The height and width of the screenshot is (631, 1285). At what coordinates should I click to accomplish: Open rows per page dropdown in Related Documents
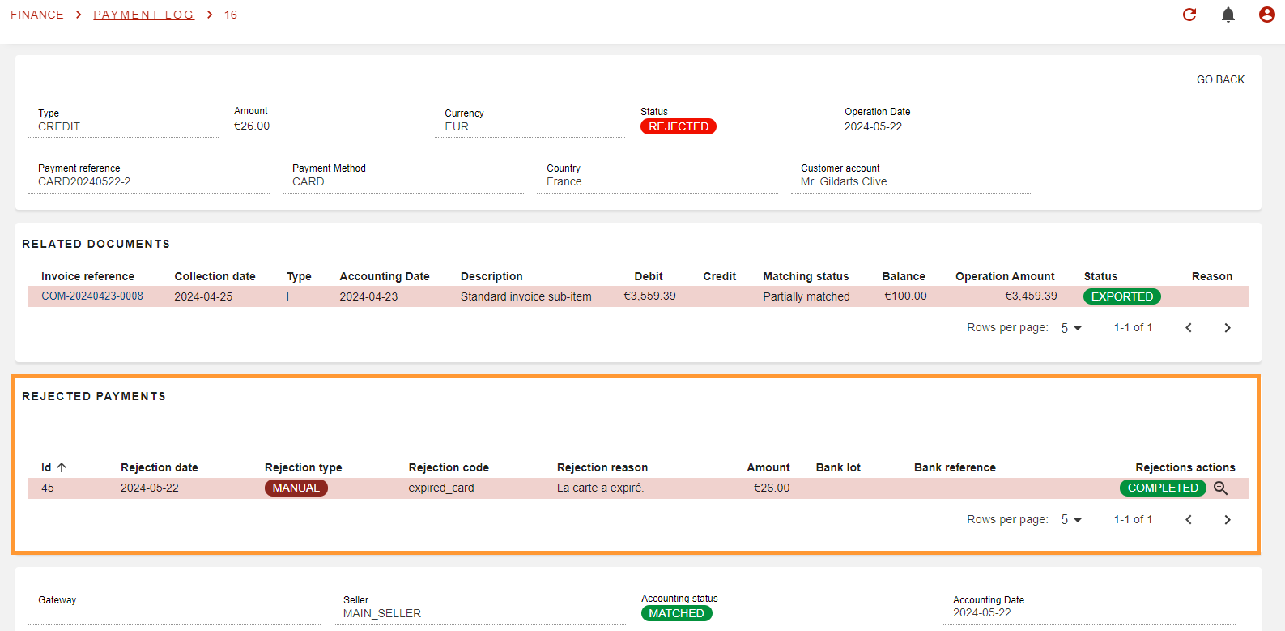coord(1071,328)
